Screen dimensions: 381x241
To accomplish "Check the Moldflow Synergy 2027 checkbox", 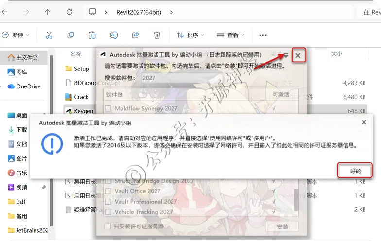I will [108, 108].
